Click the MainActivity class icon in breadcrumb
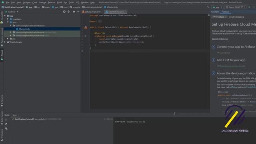Image resolution: width=256 pixels, height=144 pixels. (105, 7)
